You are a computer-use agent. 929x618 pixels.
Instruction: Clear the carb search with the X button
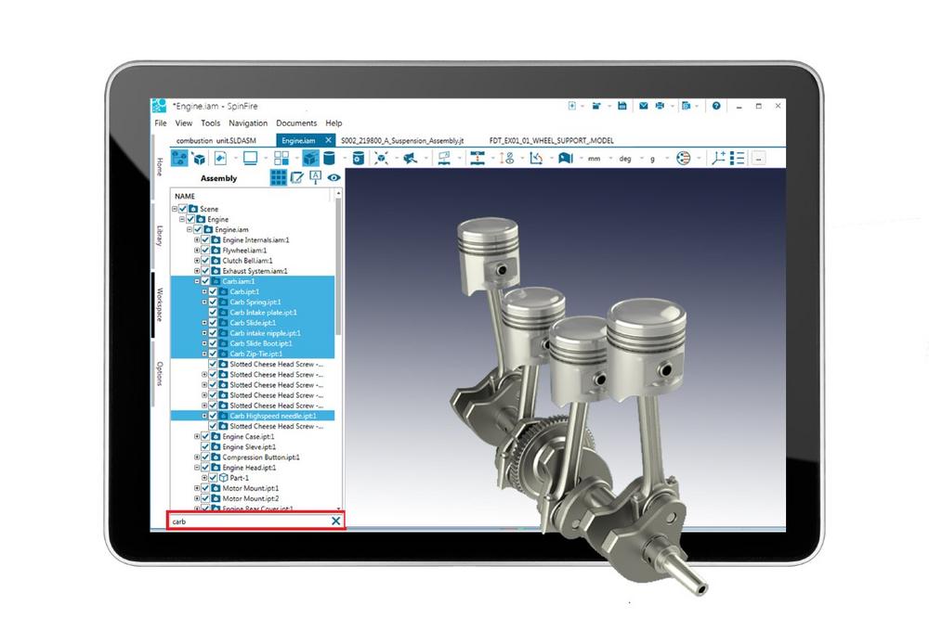point(336,521)
